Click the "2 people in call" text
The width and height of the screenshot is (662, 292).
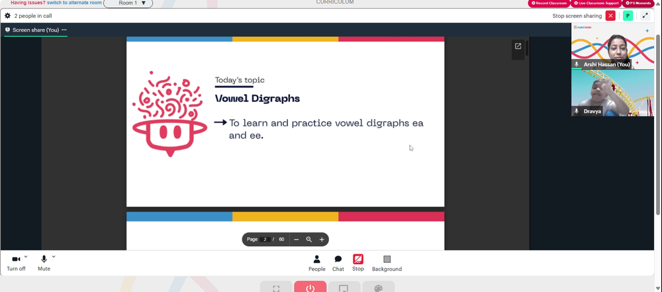(33, 16)
